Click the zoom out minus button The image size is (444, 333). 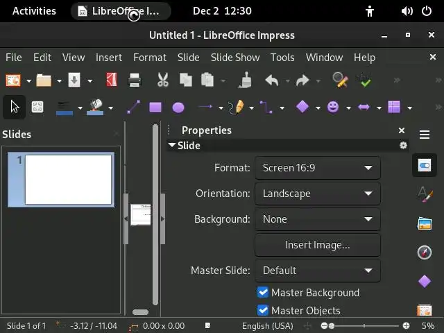324,326
